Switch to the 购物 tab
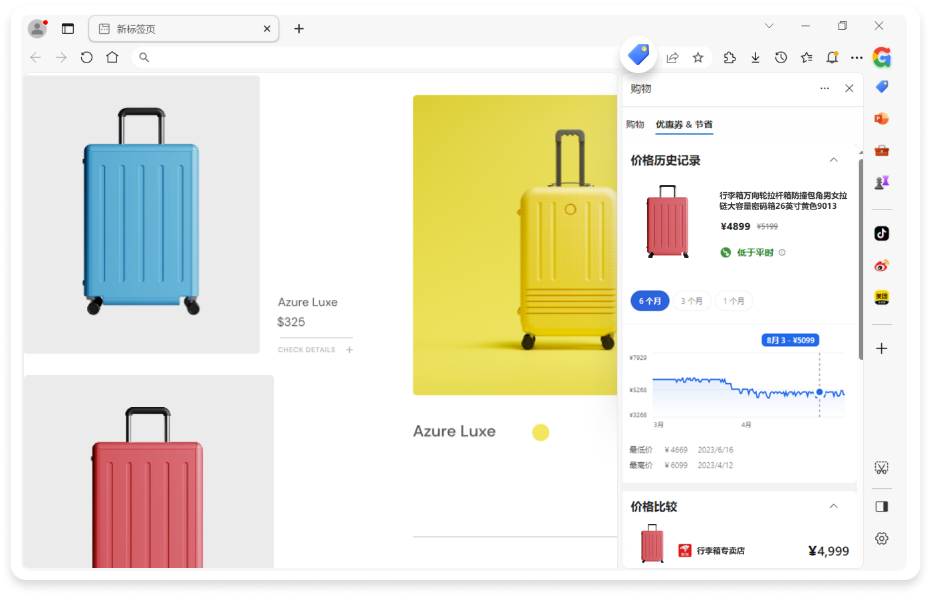The height and width of the screenshot is (600, 931). click(635, 124)
